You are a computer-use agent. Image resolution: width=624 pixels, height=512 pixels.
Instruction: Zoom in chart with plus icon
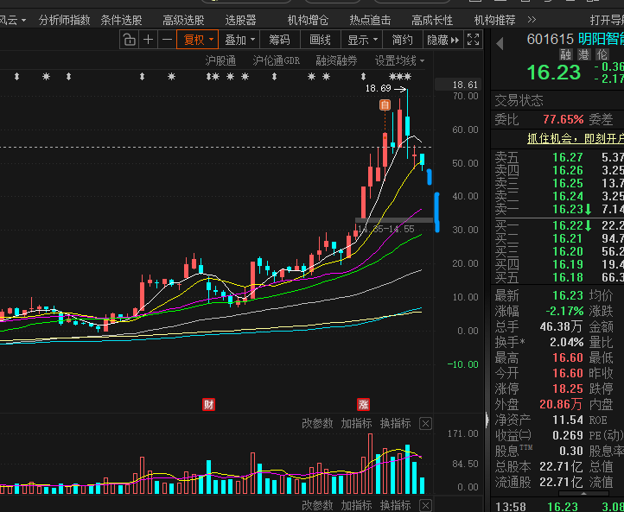pyautogui.click(x=148, y=40)
